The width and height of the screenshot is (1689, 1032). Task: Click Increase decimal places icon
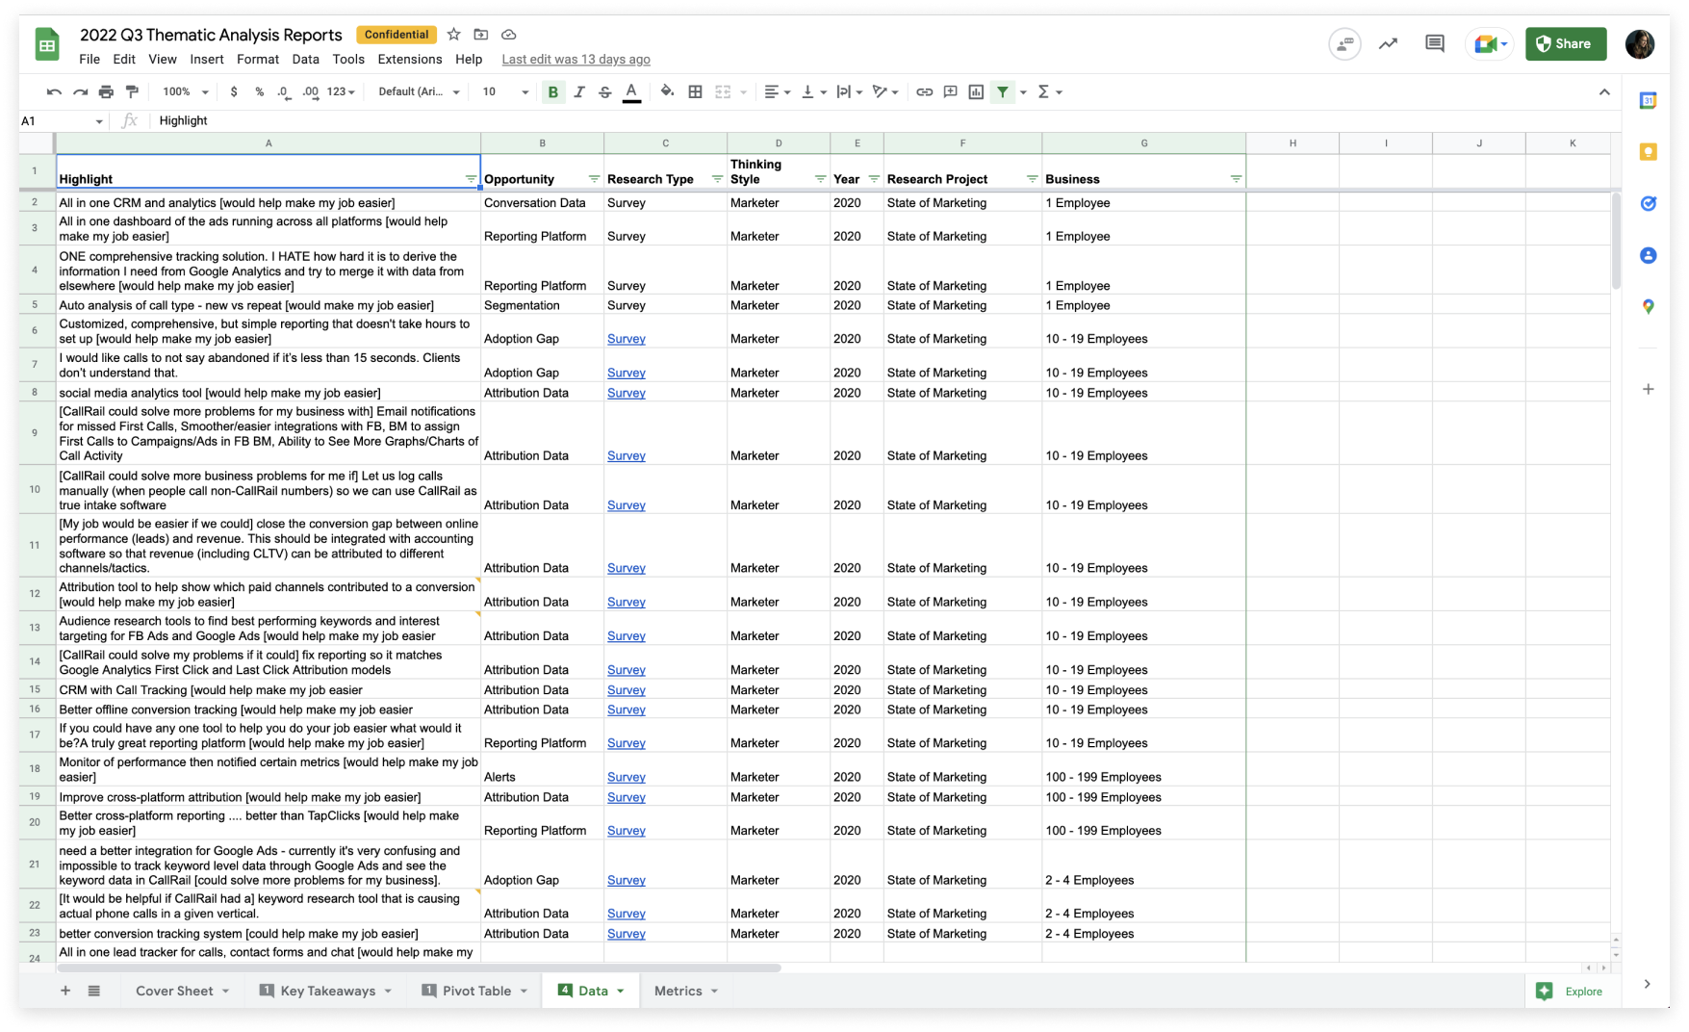(310, 92)
